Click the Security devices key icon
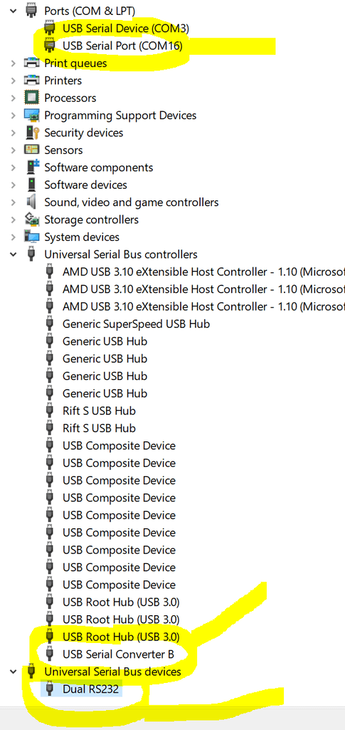Image resolution: width=345 pixels, height=730 pixels. pos(31,133)
